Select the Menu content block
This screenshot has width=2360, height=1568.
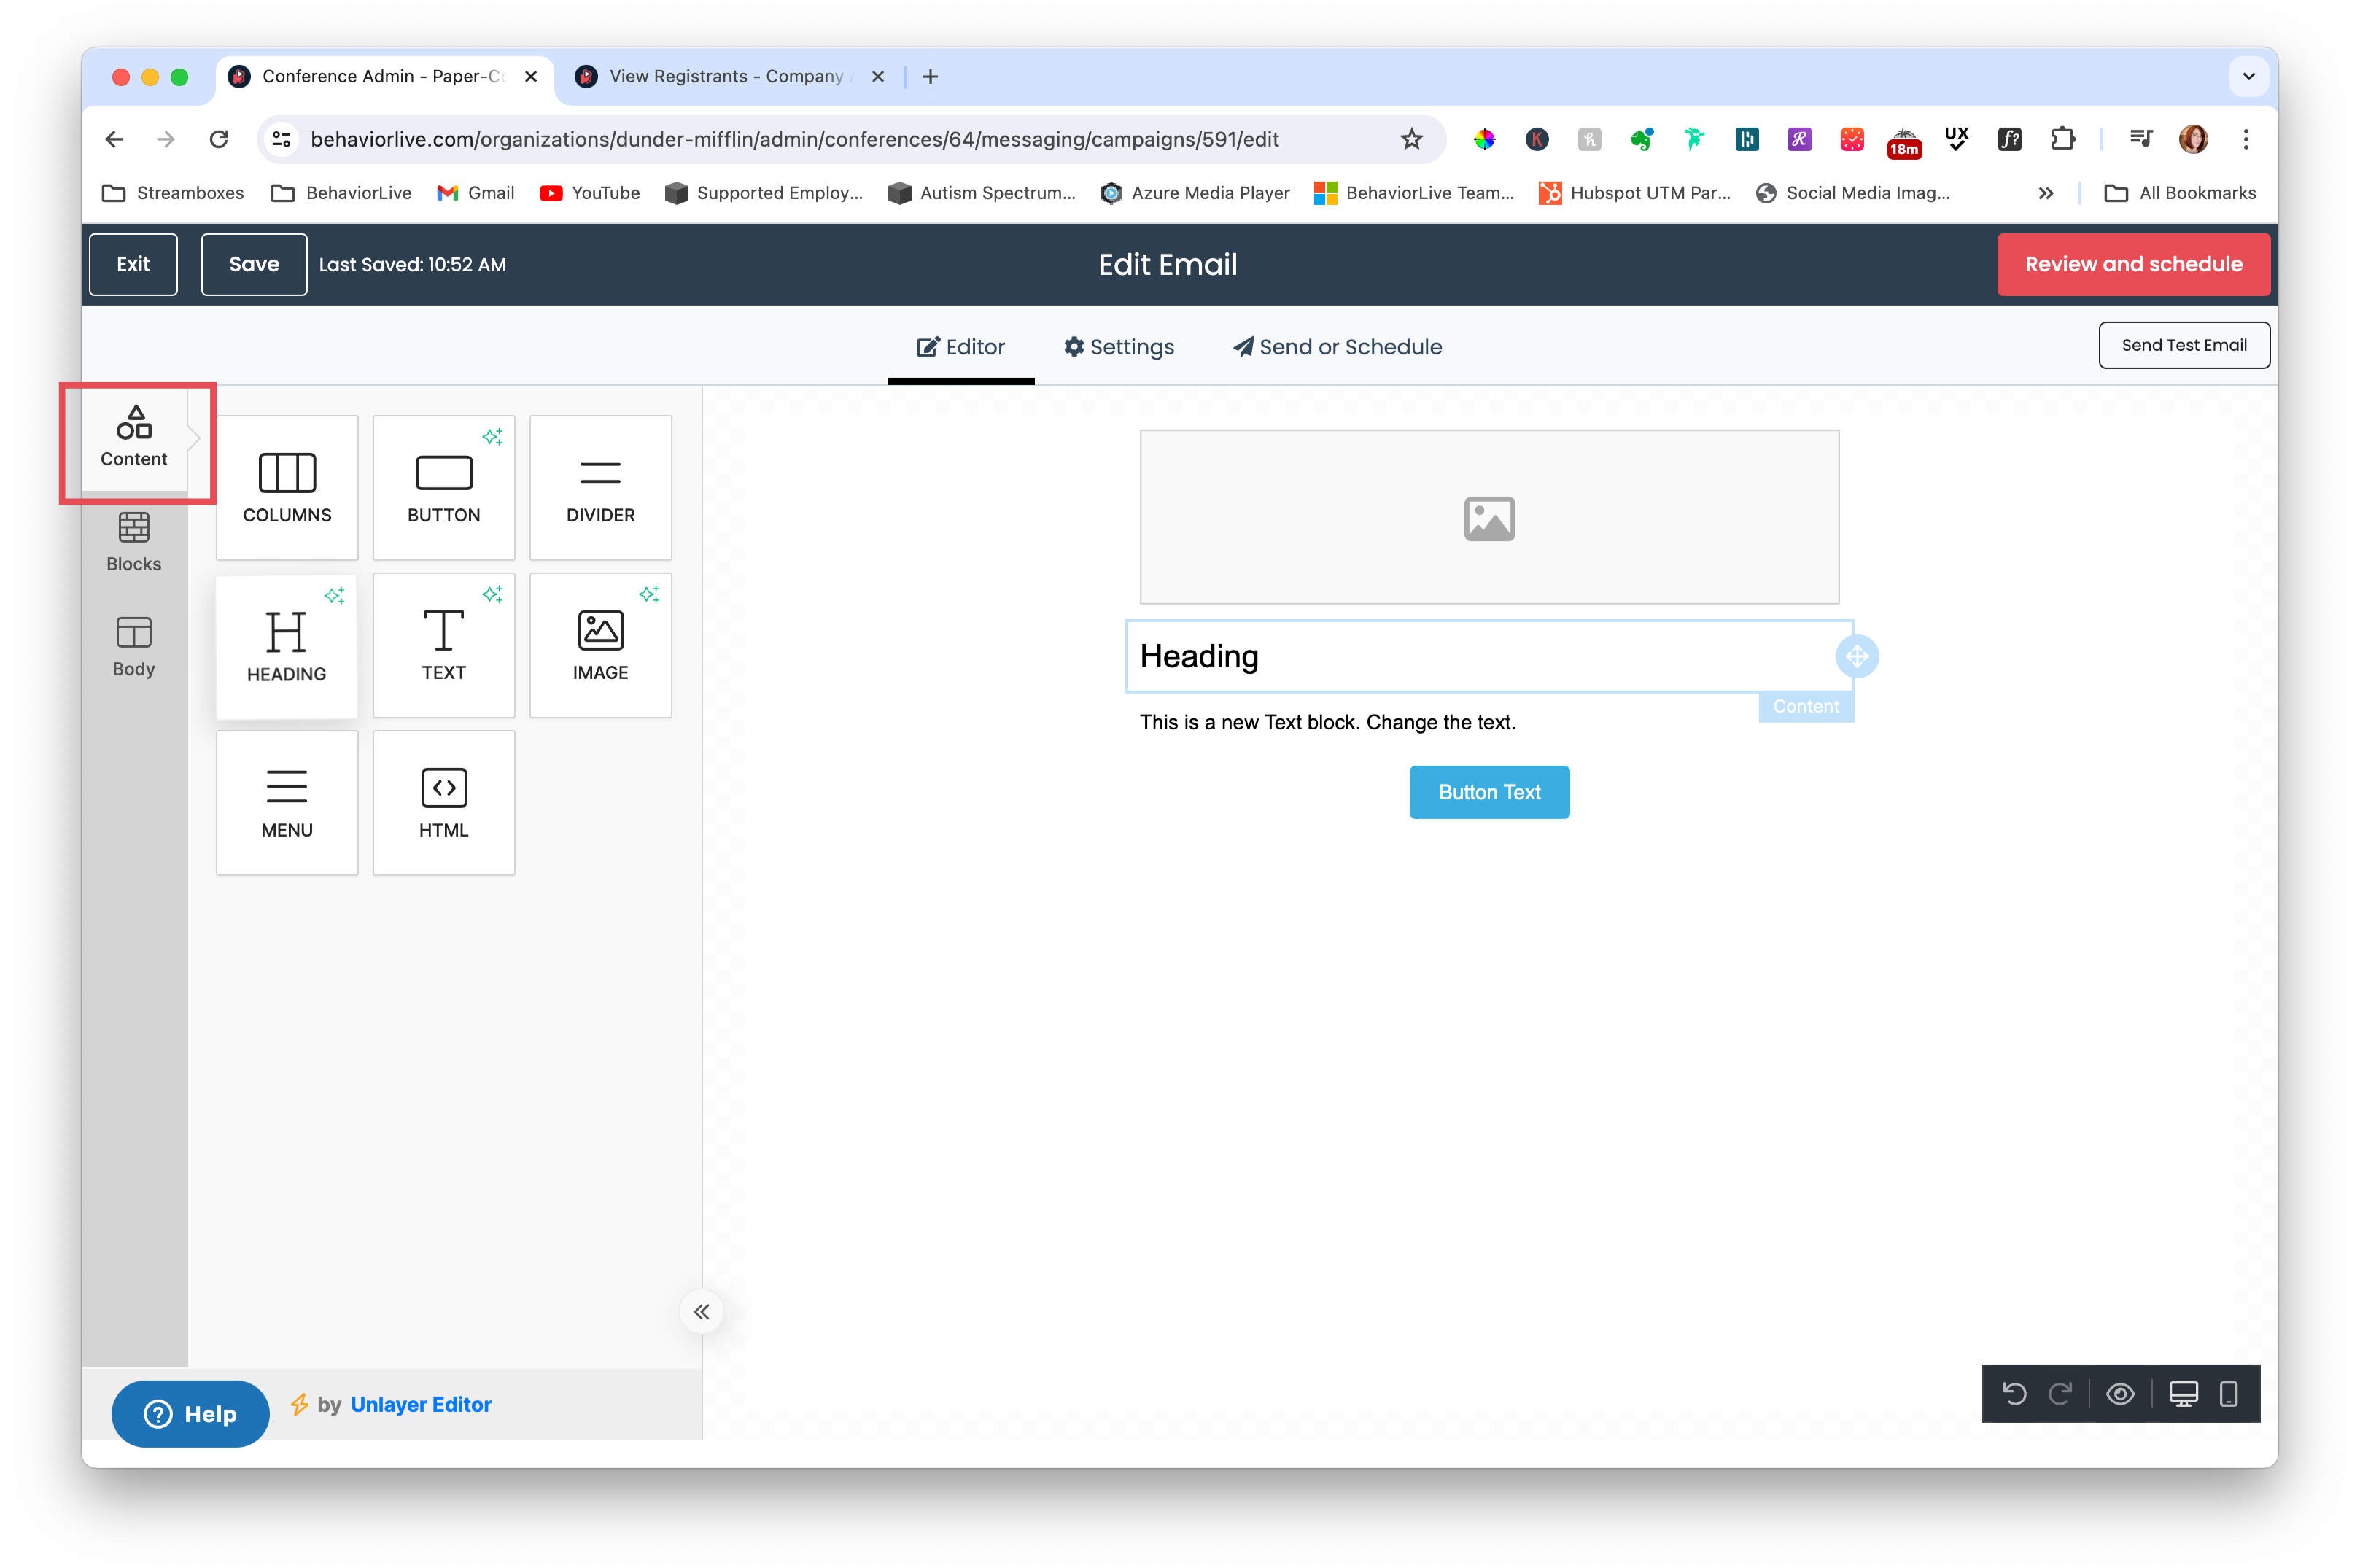(x=286, y=802)
